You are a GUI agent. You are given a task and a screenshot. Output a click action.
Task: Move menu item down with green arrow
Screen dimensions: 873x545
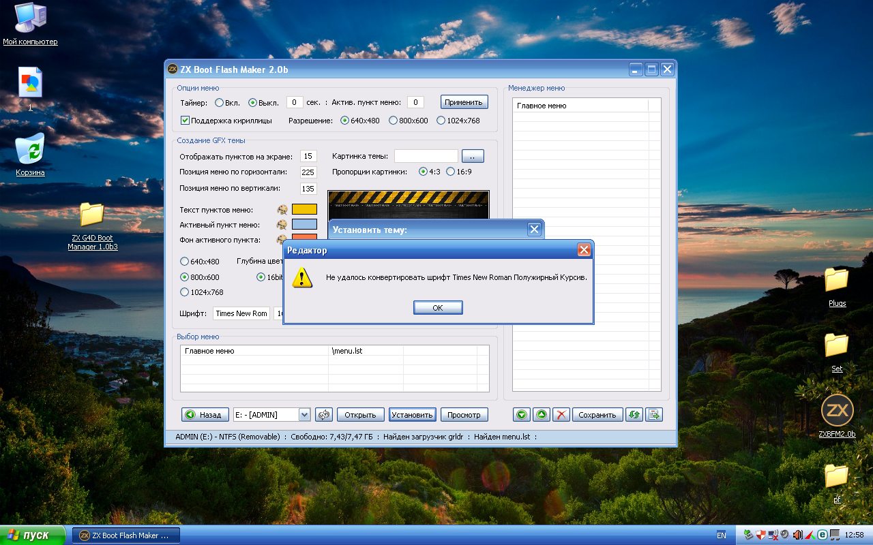[x=522, y=414]
